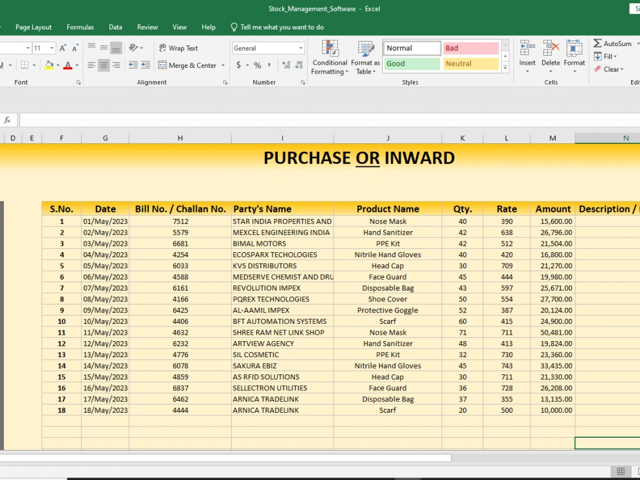Apply the Neutral cell style
The height and width of the screenshot is (480, 640).
coord(470,63)
